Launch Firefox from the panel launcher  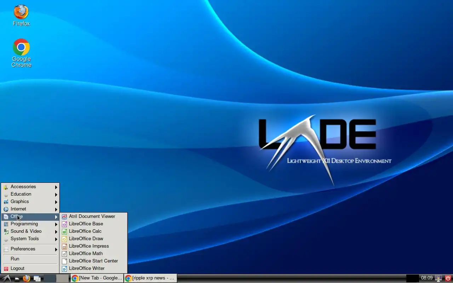click(x=27, y=278)
